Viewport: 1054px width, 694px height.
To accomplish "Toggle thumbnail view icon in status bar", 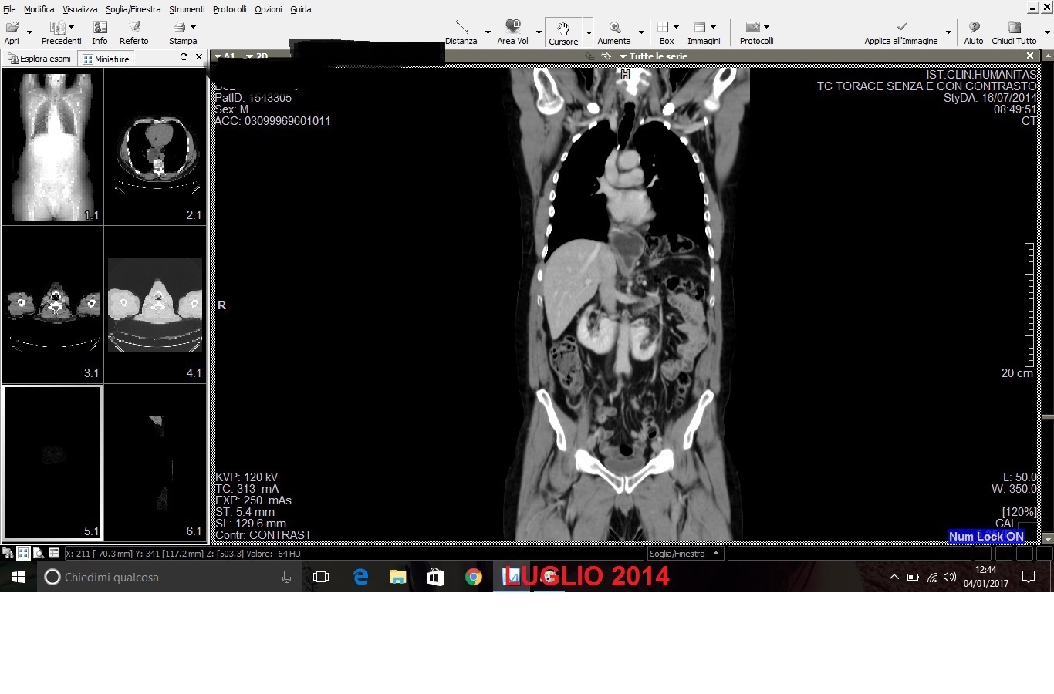I will [x=23, y=553].
